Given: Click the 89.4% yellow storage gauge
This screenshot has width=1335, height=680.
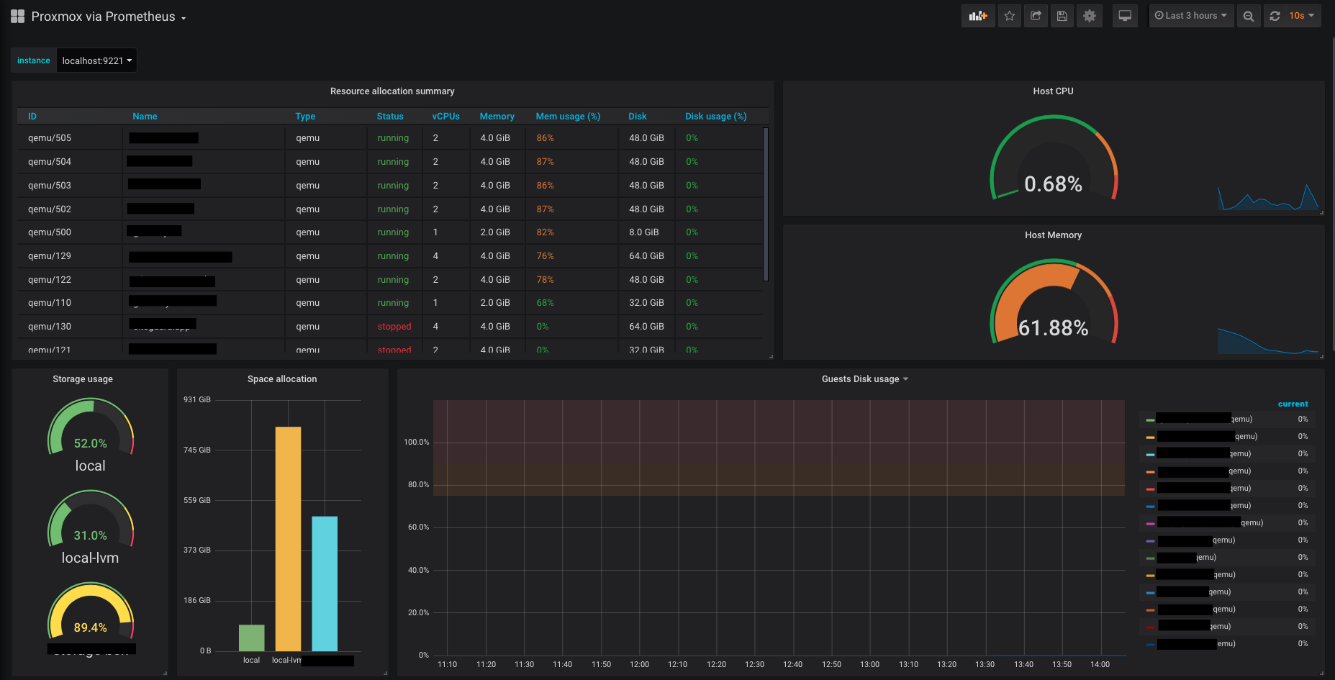Looking at the screenshot, I should [x=91, y=612].
